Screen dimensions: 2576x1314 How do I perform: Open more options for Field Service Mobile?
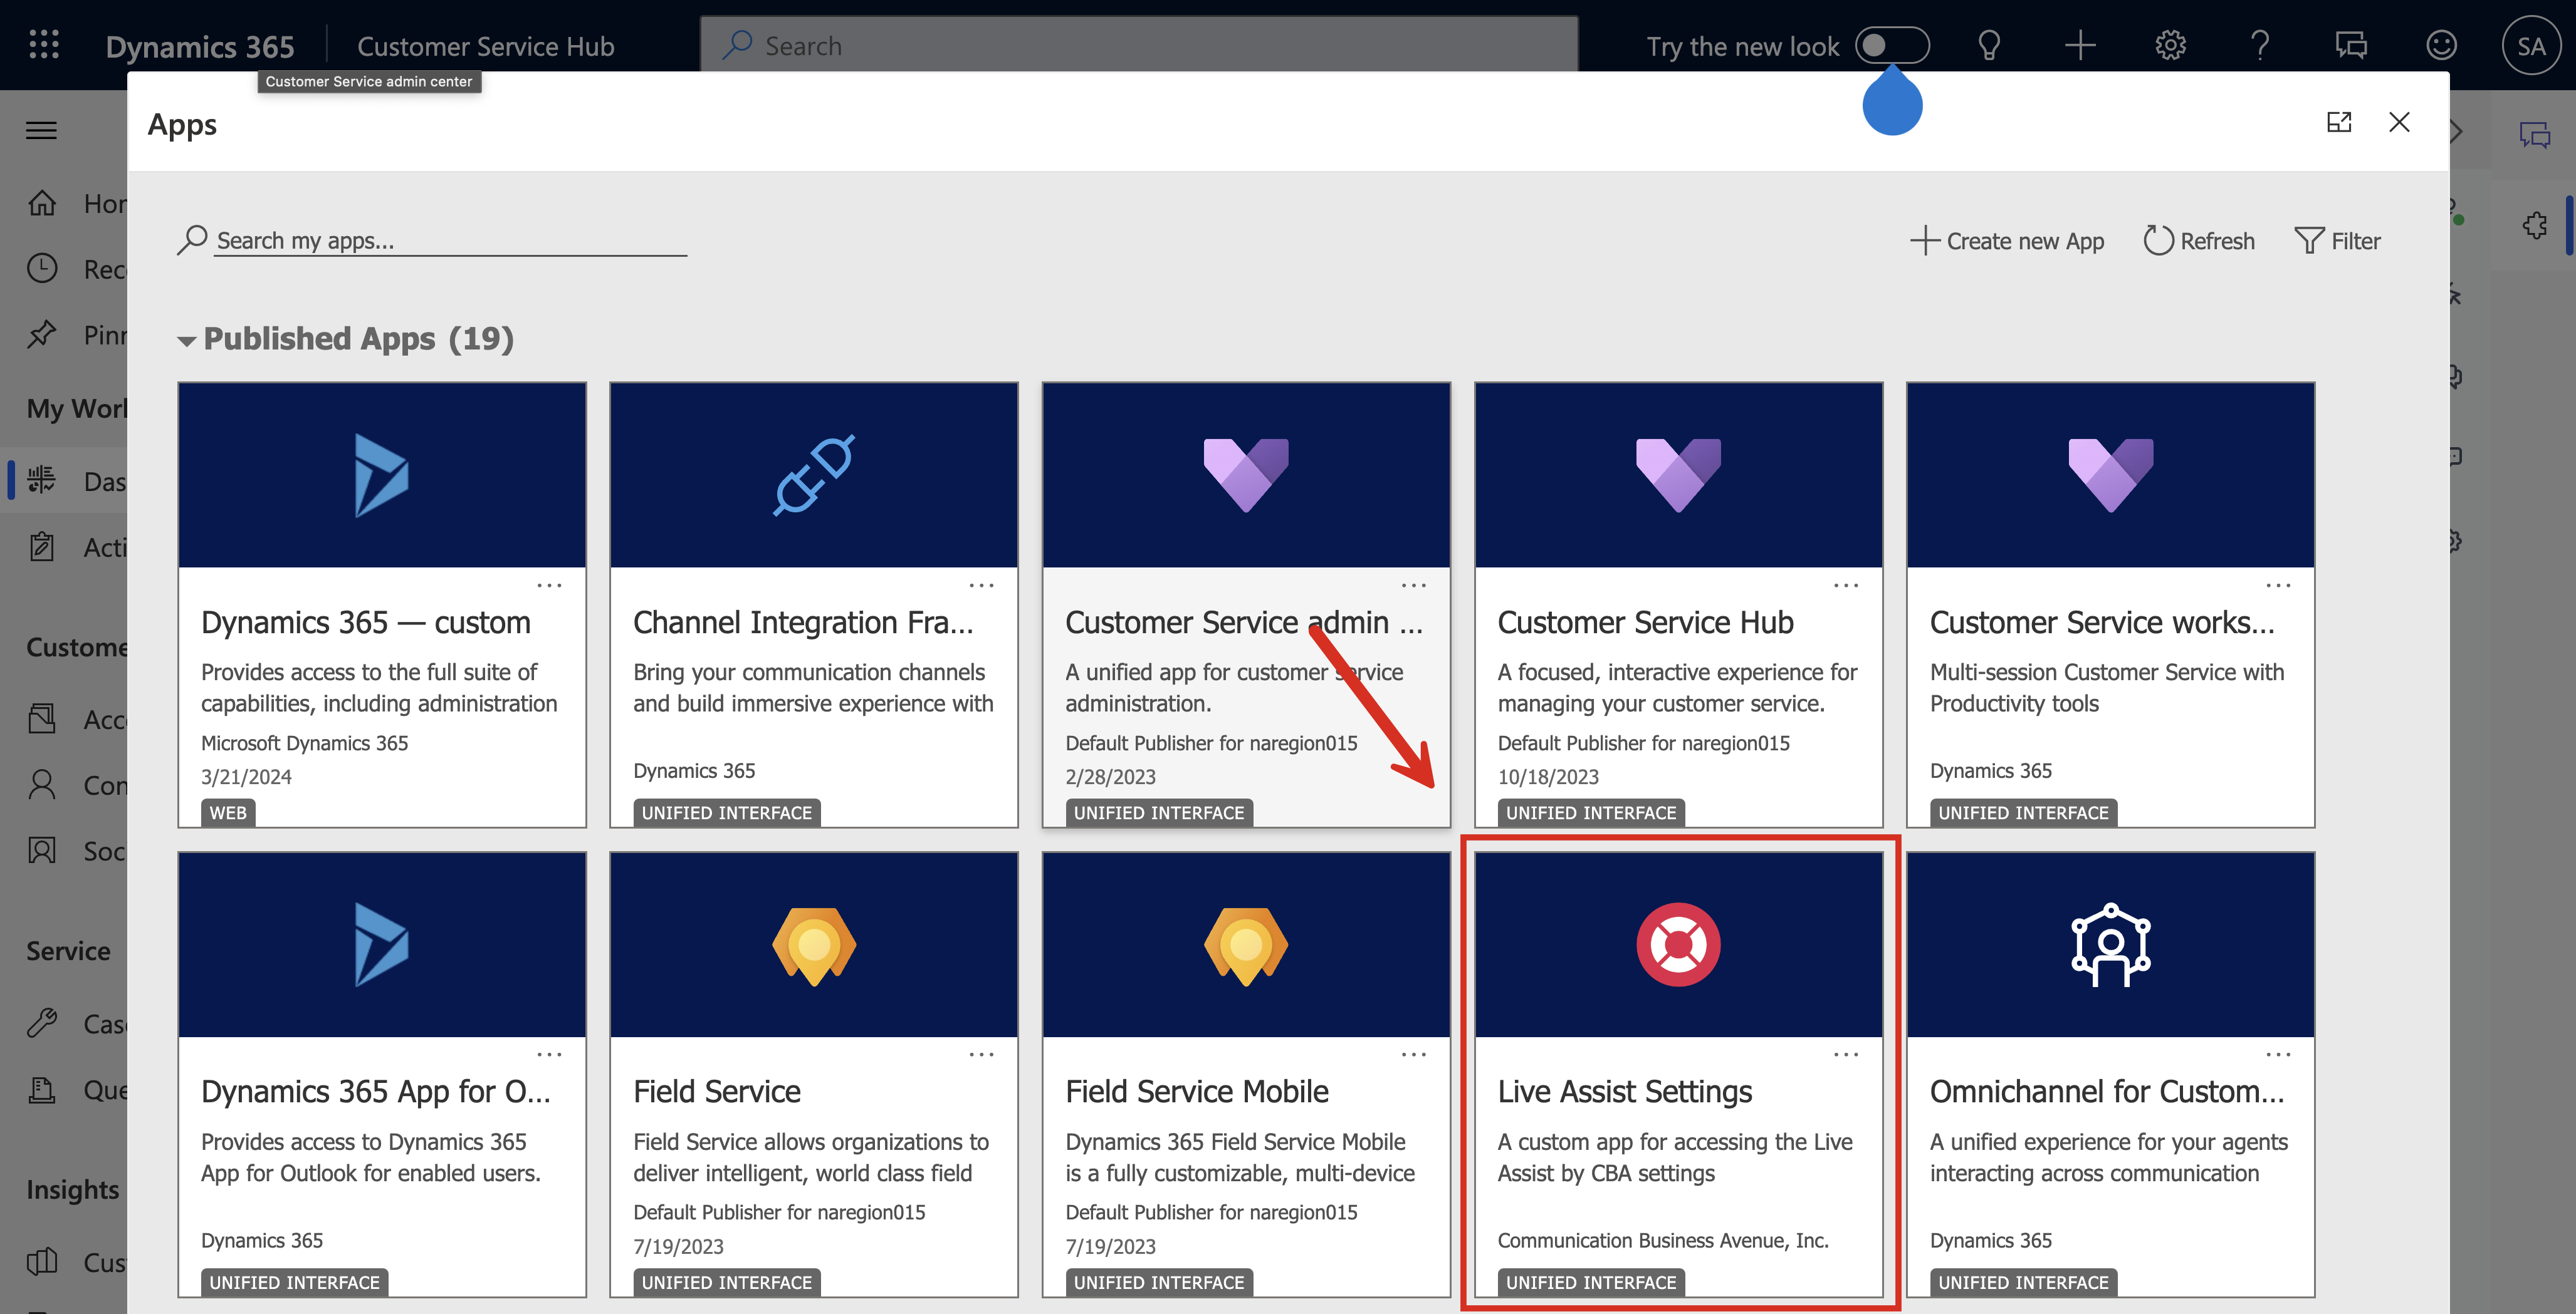point(1413,1054)
